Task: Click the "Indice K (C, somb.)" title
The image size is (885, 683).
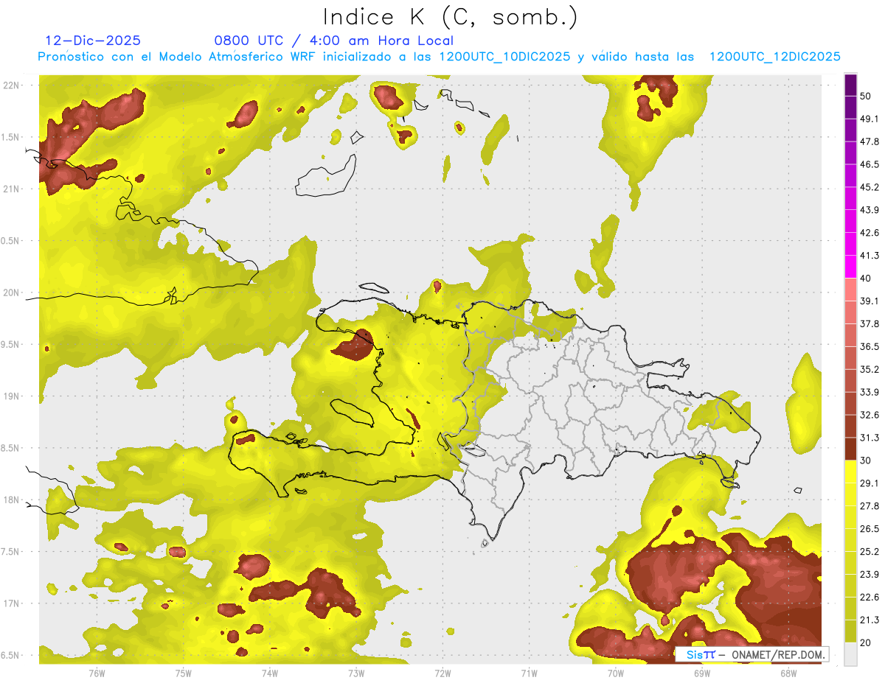Action: coord(451,17)
